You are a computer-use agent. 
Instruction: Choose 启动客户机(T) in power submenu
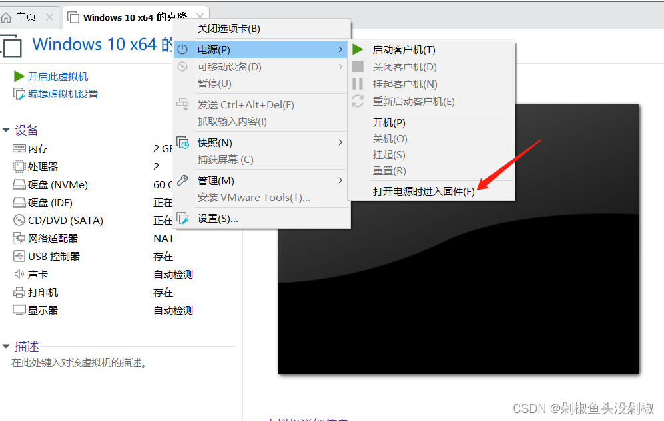pyautogui.click(x=432, y=49)
